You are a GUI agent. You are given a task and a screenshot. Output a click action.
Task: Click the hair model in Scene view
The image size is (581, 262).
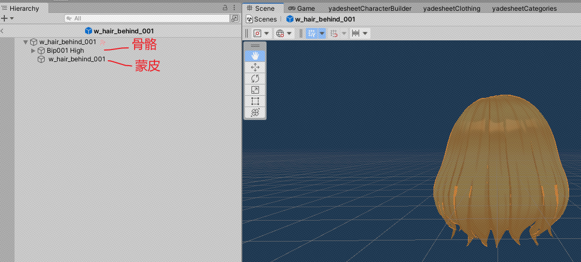(501, 170)
